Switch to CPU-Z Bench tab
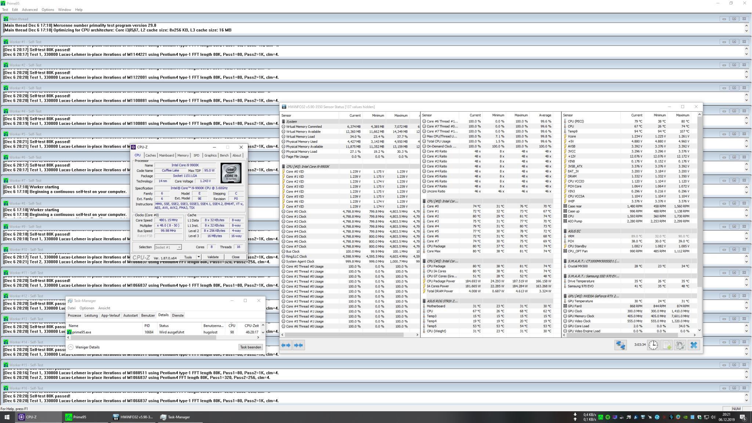Screen dimensions: 752x423 point(224,155)
